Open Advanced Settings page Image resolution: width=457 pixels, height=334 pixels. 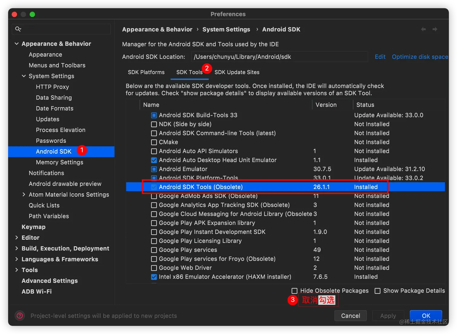50,281
